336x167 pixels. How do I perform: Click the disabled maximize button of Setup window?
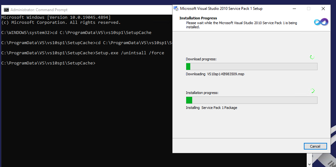309,9
